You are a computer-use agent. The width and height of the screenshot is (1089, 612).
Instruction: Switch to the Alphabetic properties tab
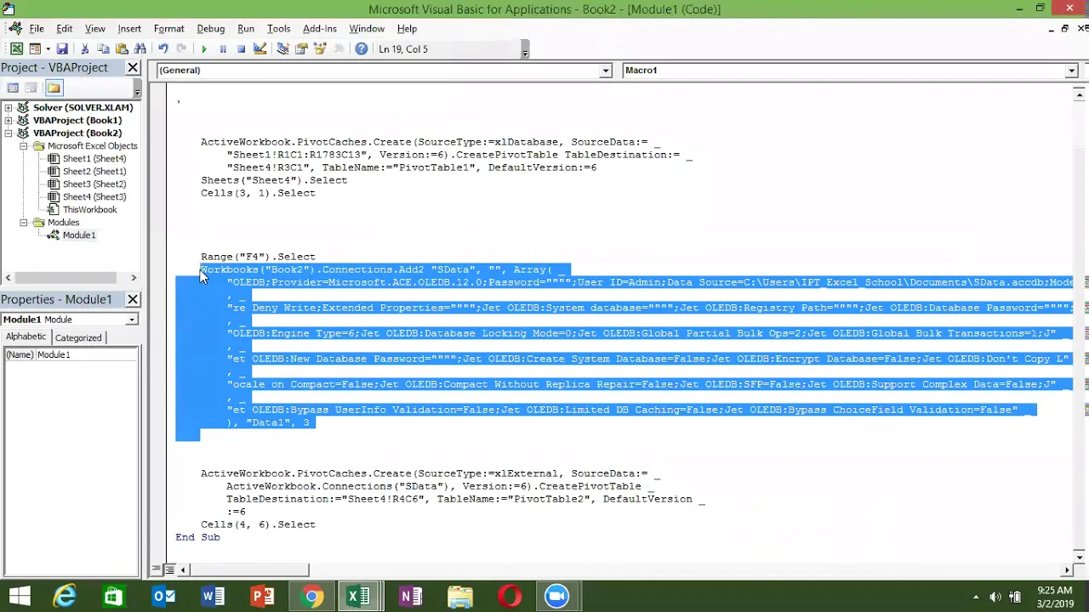pos(26,337)
